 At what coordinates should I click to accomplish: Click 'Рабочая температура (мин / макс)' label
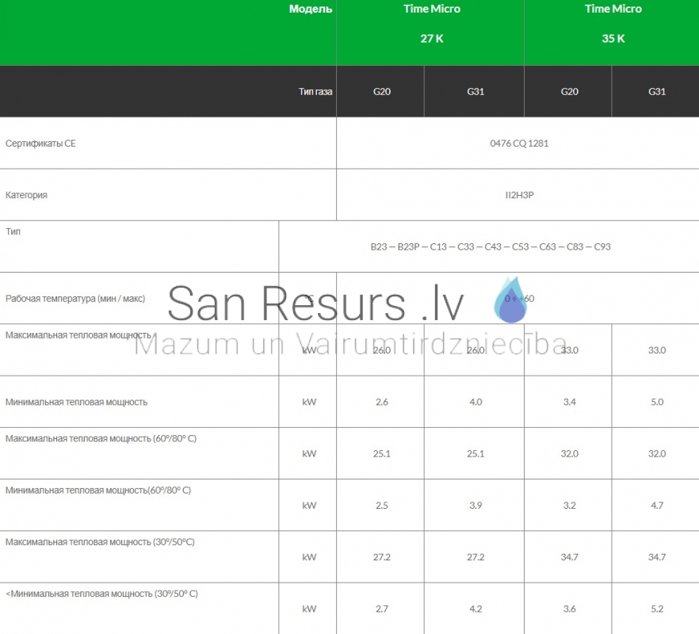click(75, 298)
